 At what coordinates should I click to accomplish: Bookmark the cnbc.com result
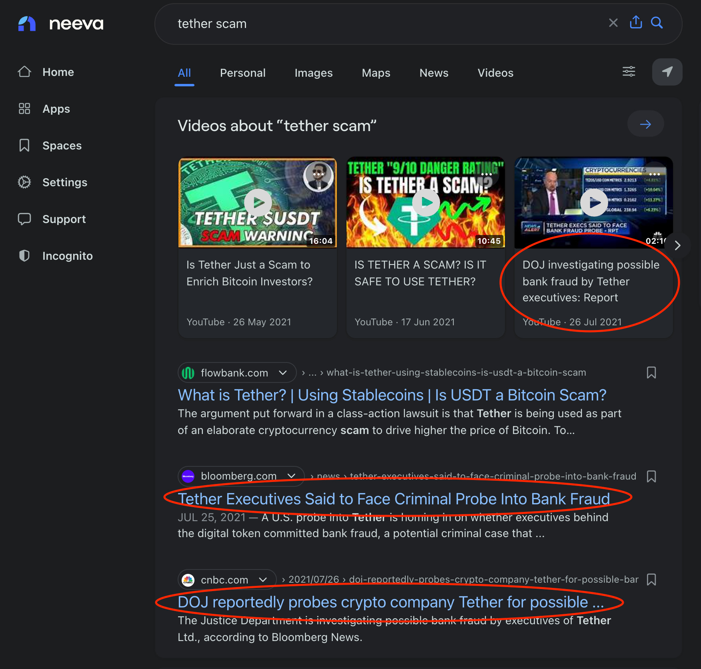click(651, 579)
